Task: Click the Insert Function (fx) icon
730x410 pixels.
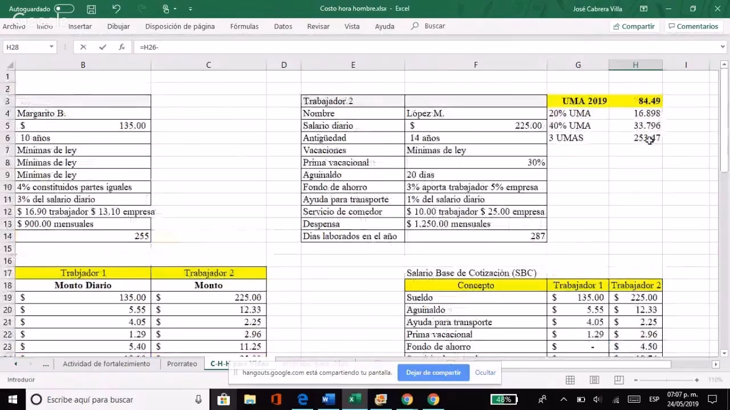Action: [121, 47]
